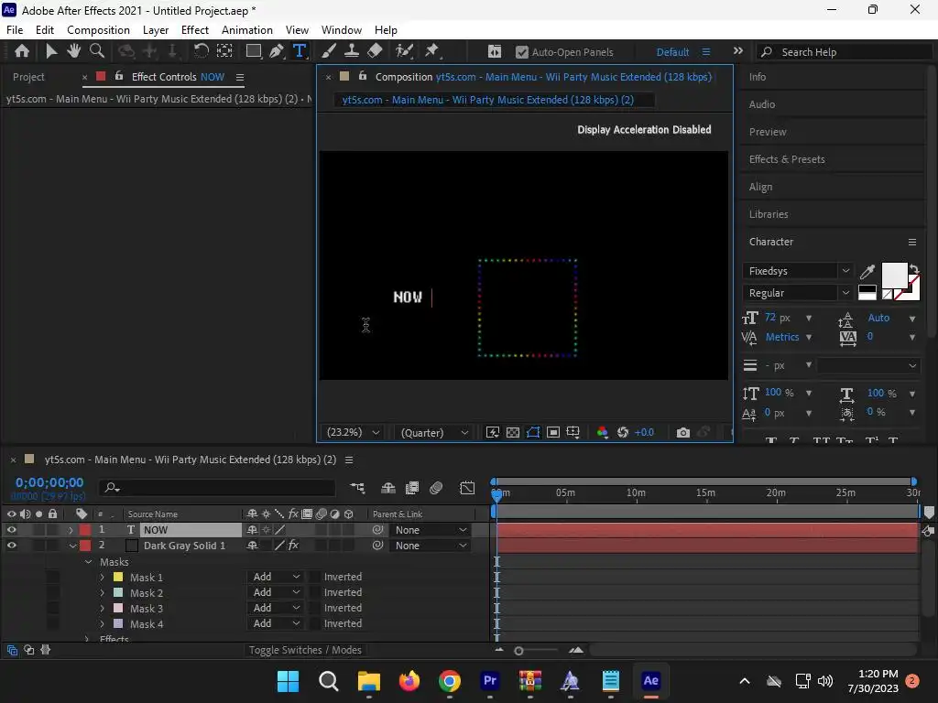938x703 pixels.
Task: Select the Clone Stamp tool
Action: pos(351,51)
